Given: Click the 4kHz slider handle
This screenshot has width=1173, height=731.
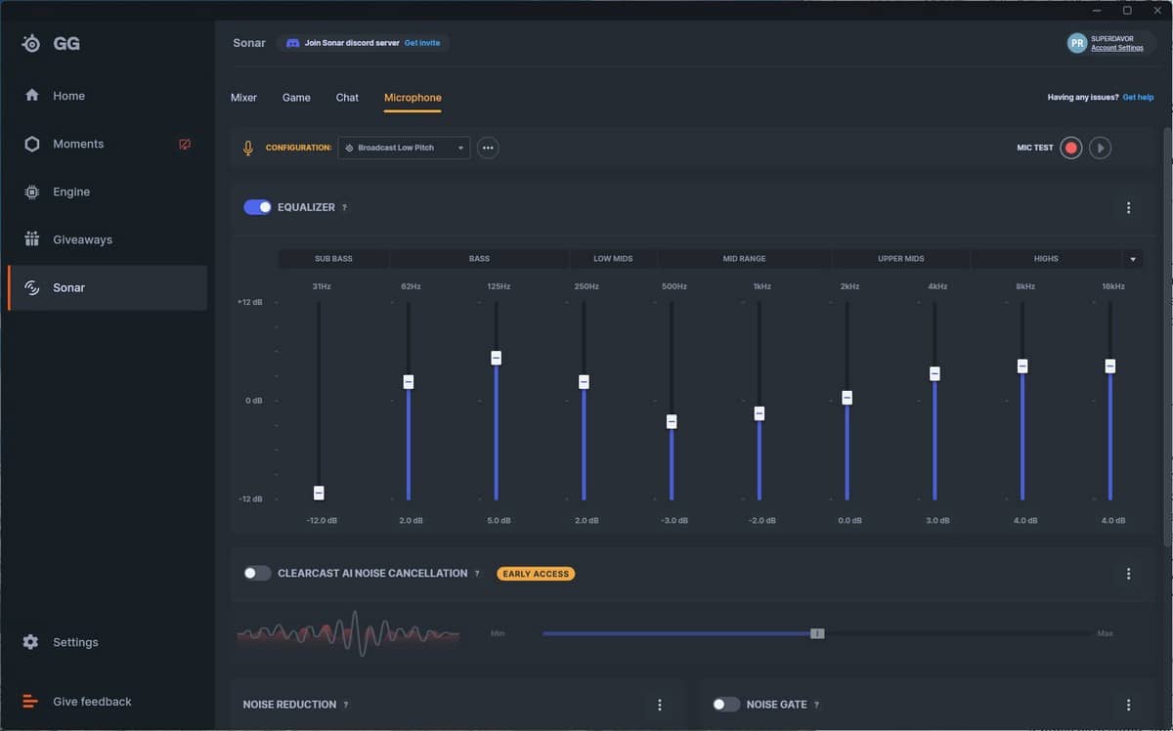Looking at the screenshot, I should 934,373.
